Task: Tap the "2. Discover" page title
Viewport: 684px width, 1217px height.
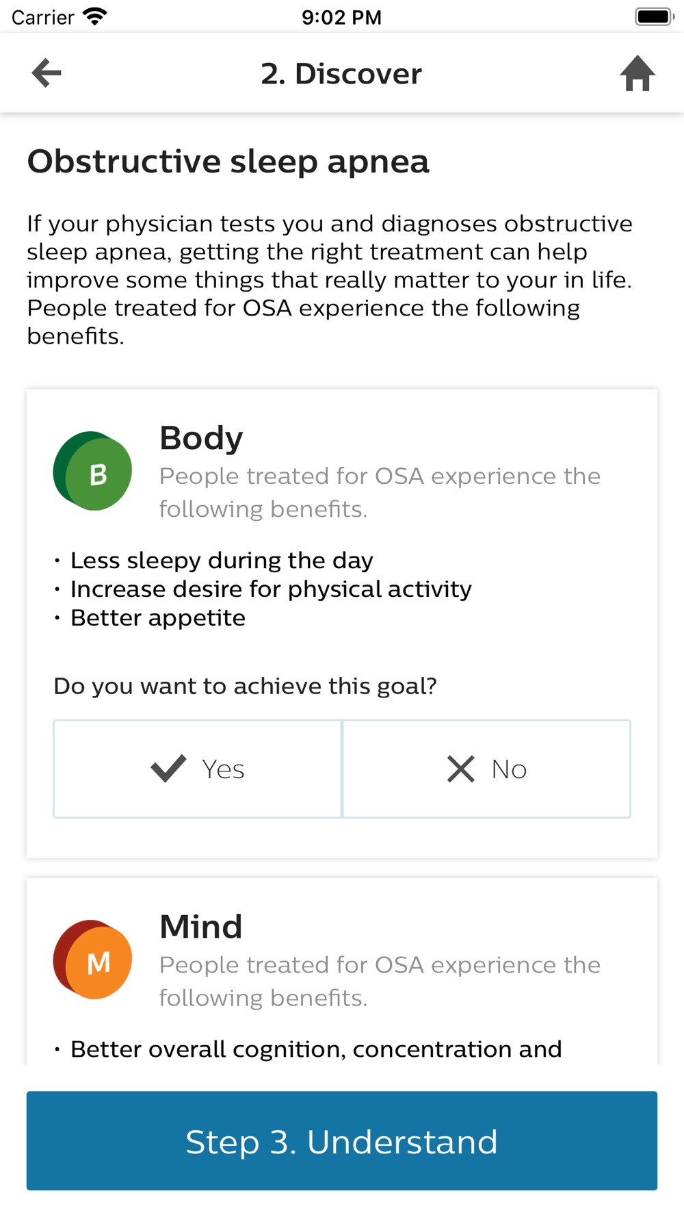Action: tap(341, 74)
